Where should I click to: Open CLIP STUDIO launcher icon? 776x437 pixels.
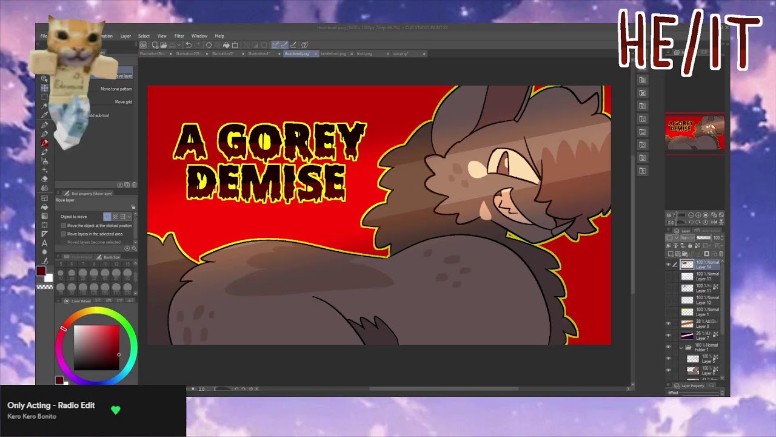tap(143, 45)
